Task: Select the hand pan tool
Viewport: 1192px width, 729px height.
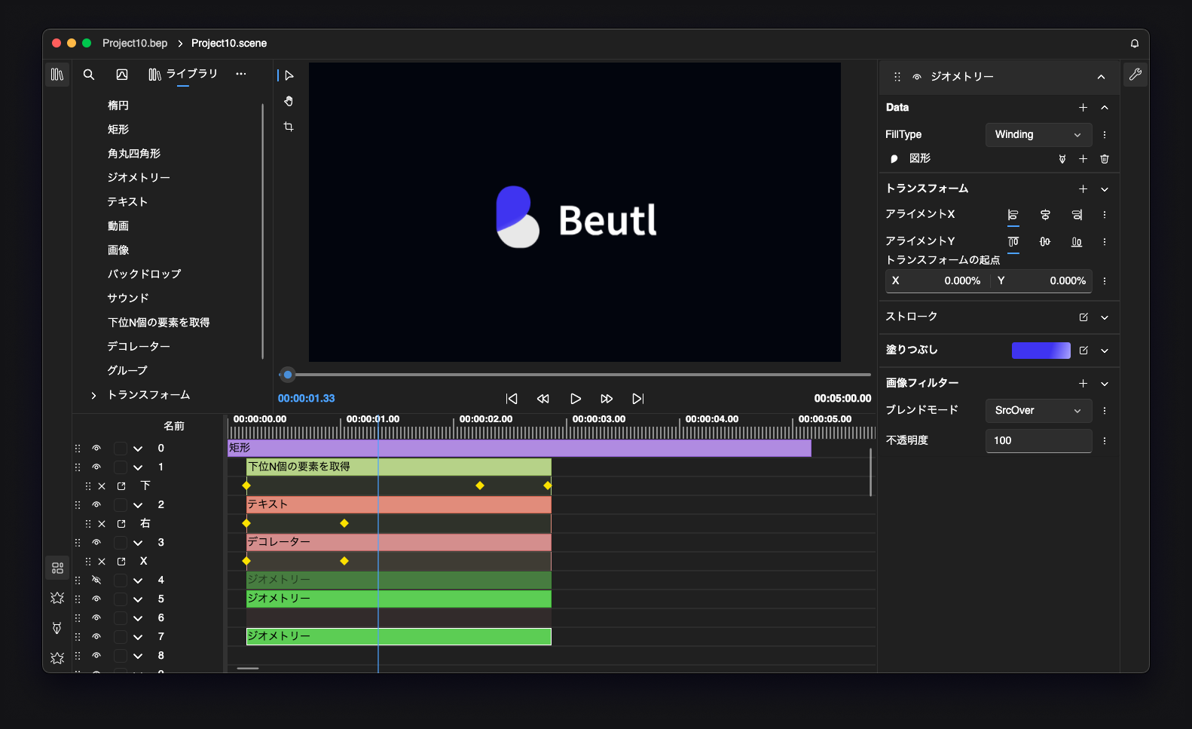Action: pyautogui.click(x=289, y=101)
